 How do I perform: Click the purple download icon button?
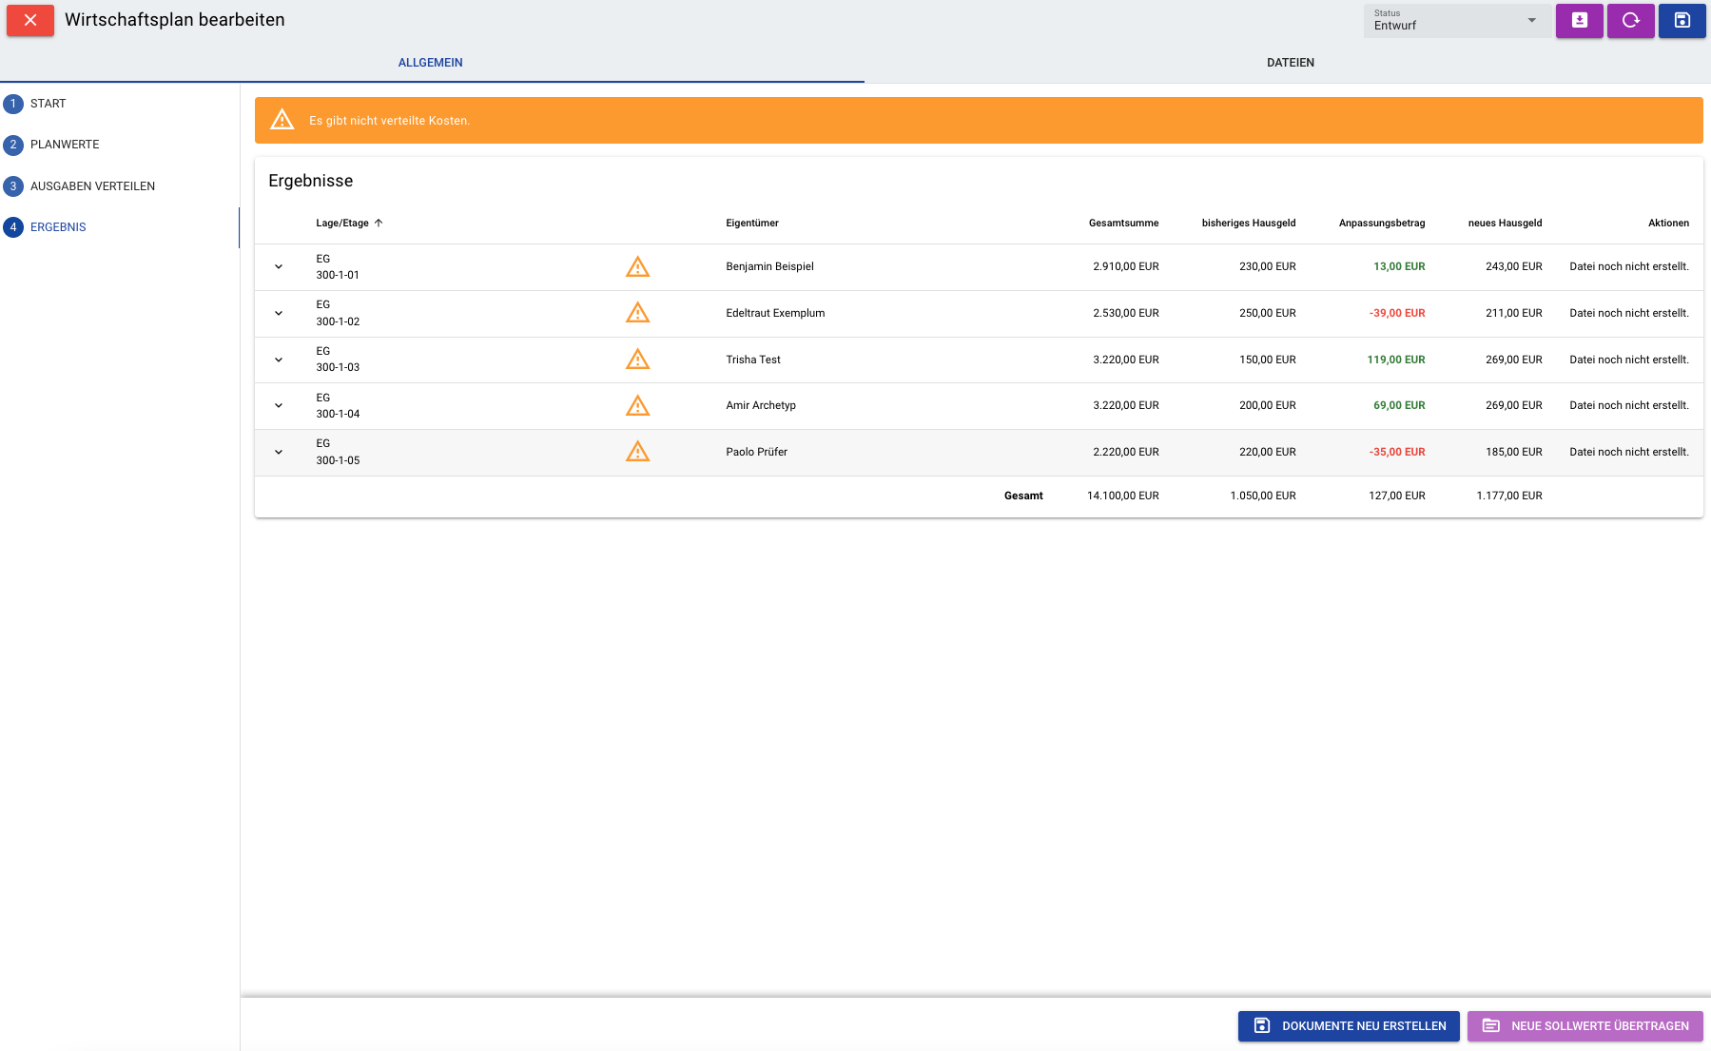pyautogui.click(x=1580, y=20)
